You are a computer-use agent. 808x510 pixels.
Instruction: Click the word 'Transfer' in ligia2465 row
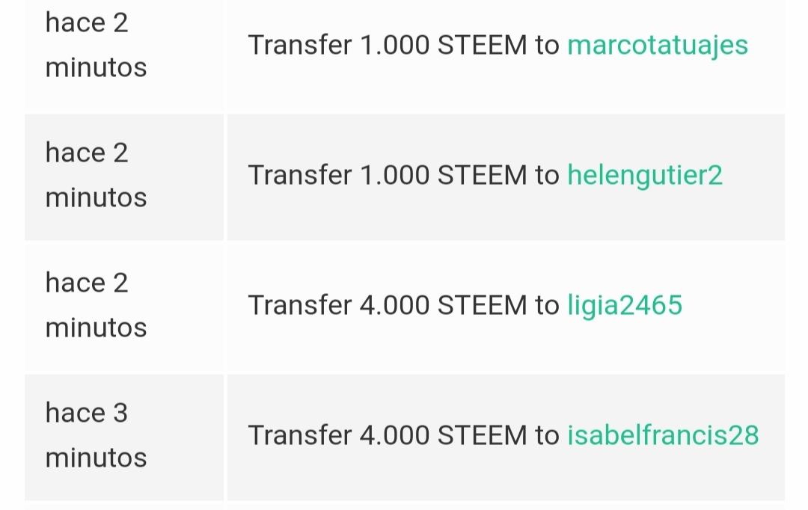299,306
